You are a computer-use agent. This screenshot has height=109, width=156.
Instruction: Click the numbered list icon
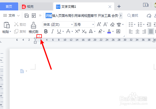coord(140,24)
